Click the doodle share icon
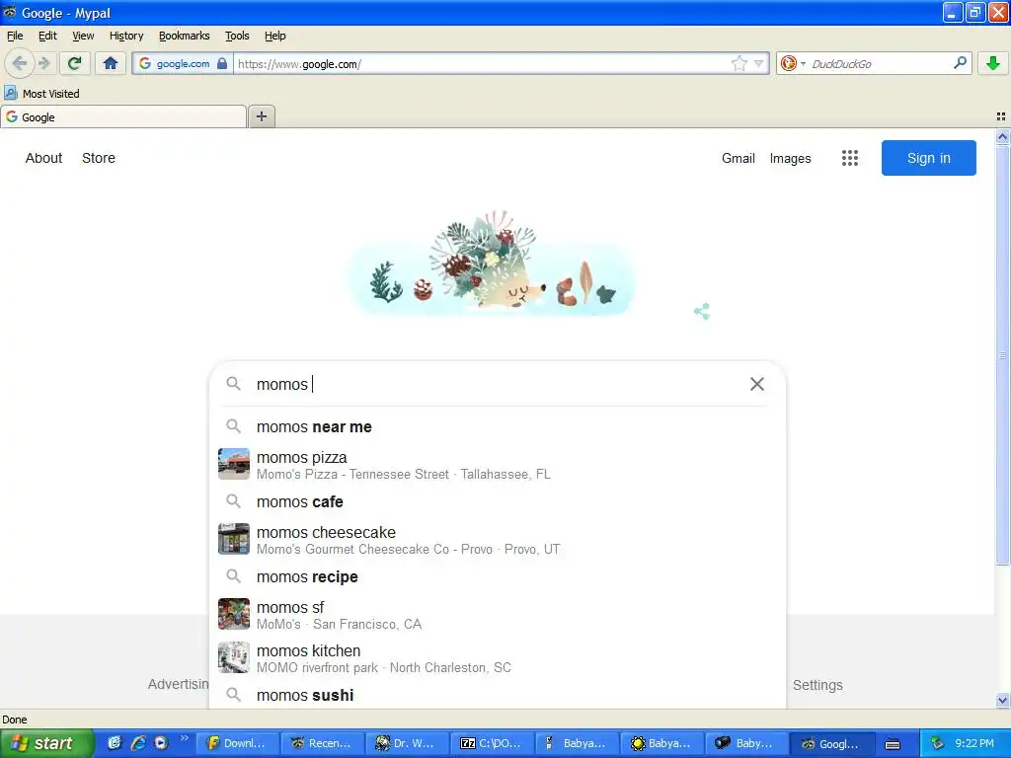 tap(702, 311)
